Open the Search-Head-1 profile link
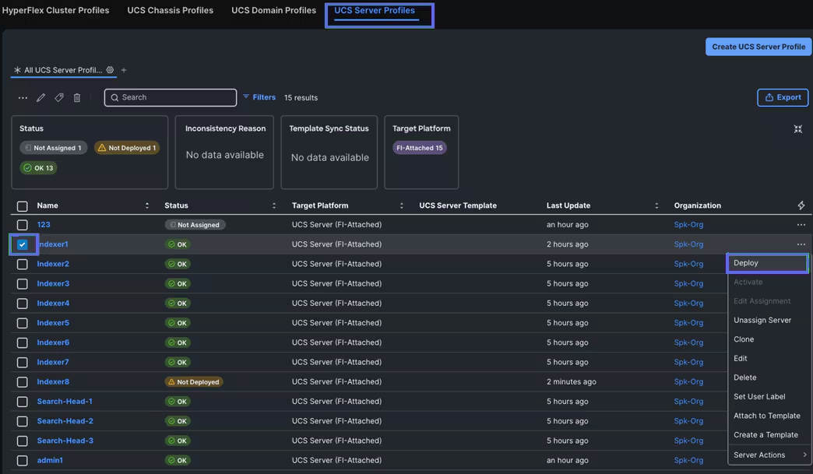Screen dimensions: 813x474 [x=65, y=402]
